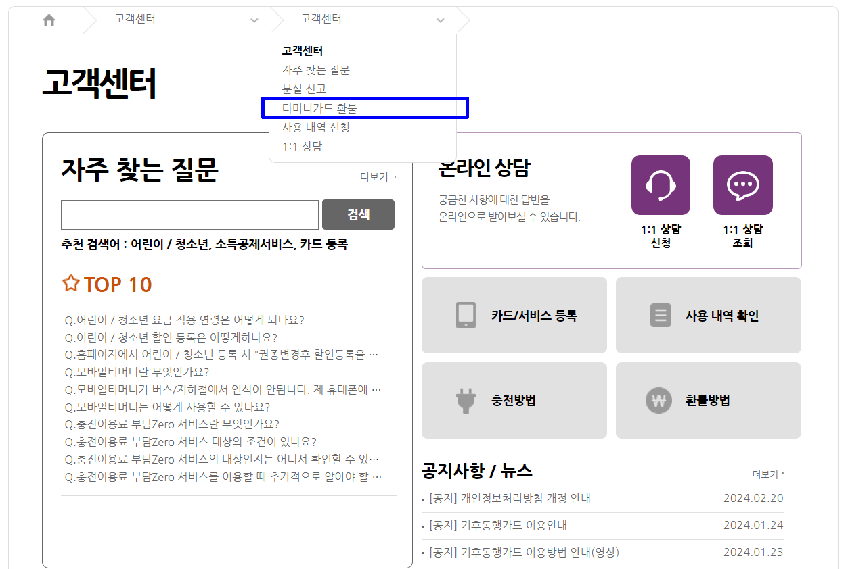This screenshot has width=848, height=569.
Task: Open the 더보기 link beside 공지사항 / 뉴스
Action: [764, 474]
